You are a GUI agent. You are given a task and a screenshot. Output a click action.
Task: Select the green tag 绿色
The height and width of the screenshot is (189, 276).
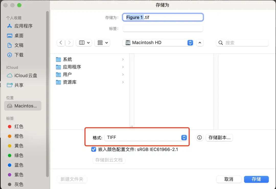[x=16, y=155]
